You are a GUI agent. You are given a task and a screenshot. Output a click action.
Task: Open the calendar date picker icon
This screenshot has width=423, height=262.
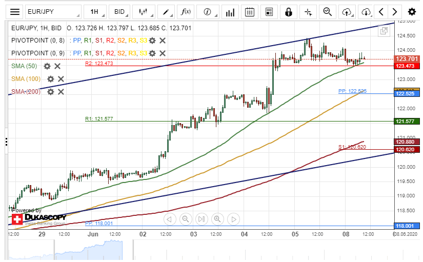click(249, 11)
